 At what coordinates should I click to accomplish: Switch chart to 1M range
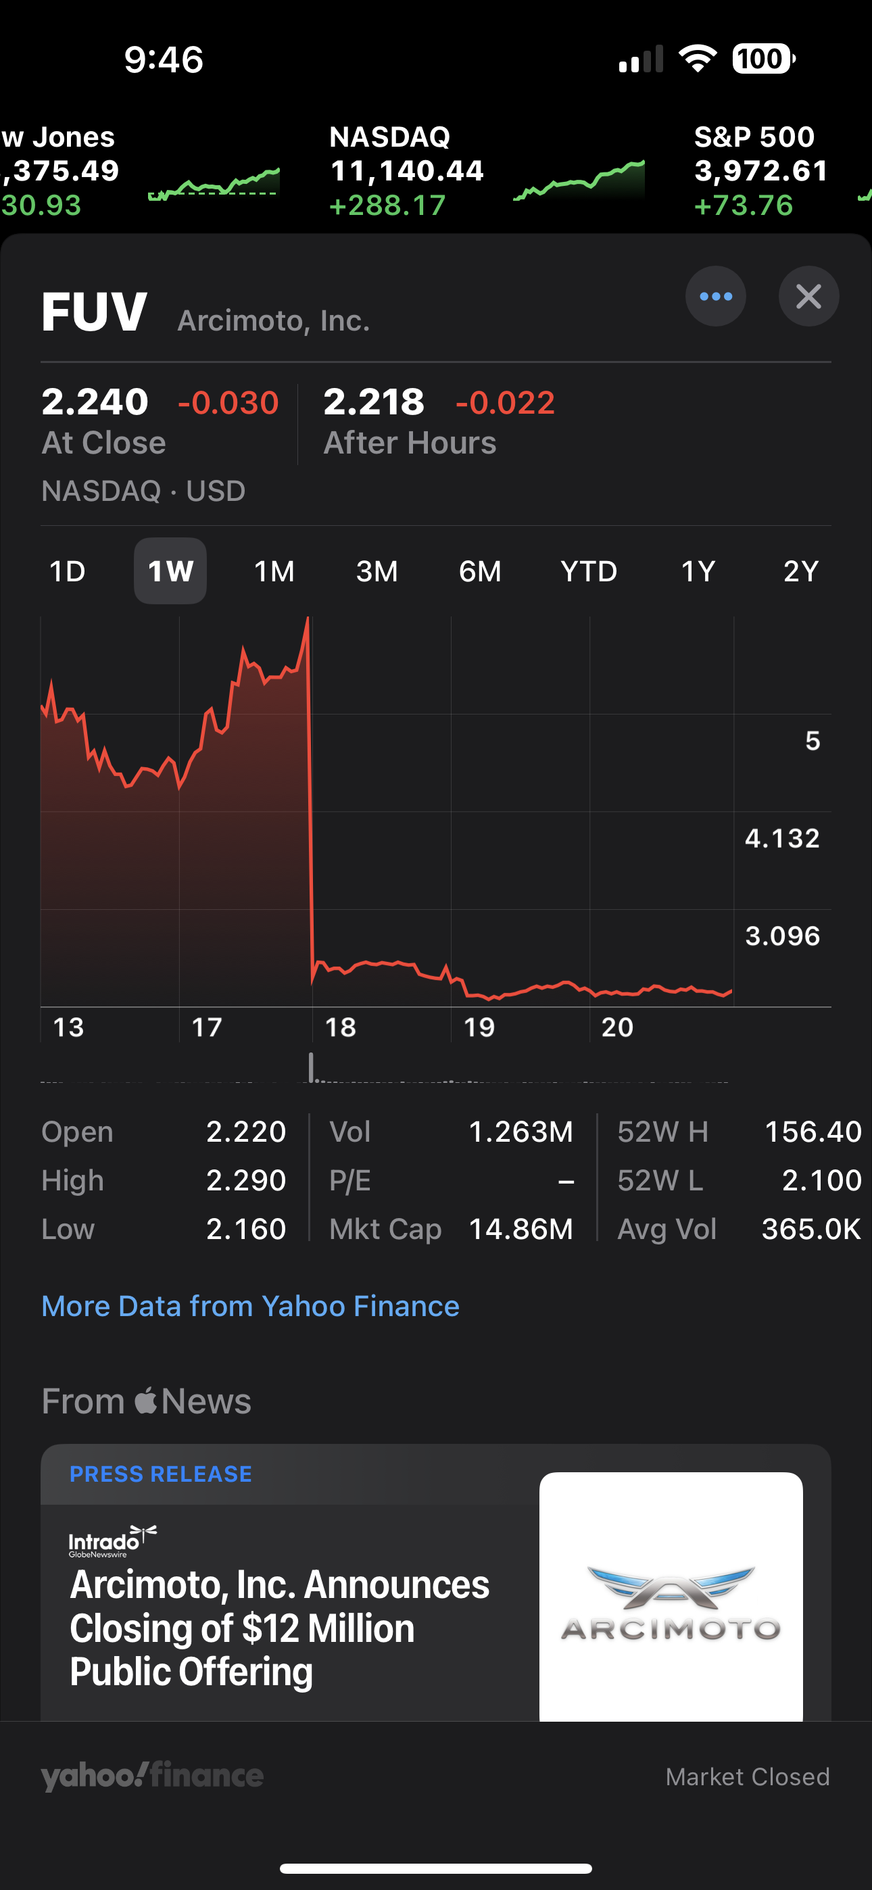click(x=274, y=572)
